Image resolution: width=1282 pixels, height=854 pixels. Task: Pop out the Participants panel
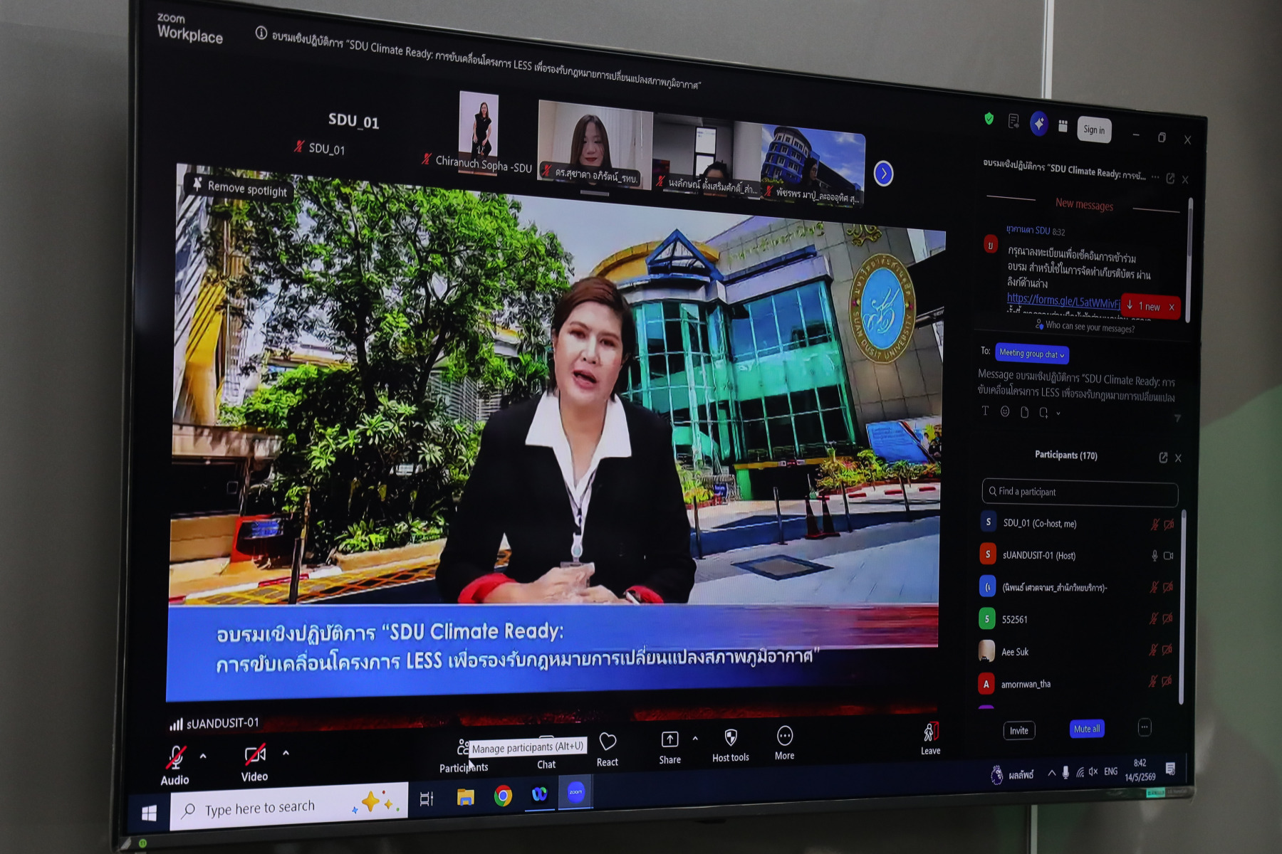(x=1163, y=458)
